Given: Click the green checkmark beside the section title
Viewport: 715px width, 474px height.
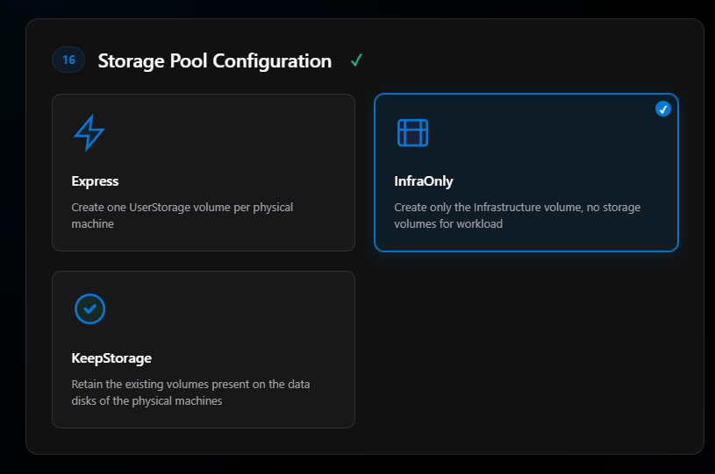Looking at the screenshot, I should coord(356,61).
